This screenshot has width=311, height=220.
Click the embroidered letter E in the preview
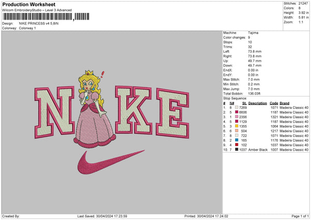coord(172,113)
